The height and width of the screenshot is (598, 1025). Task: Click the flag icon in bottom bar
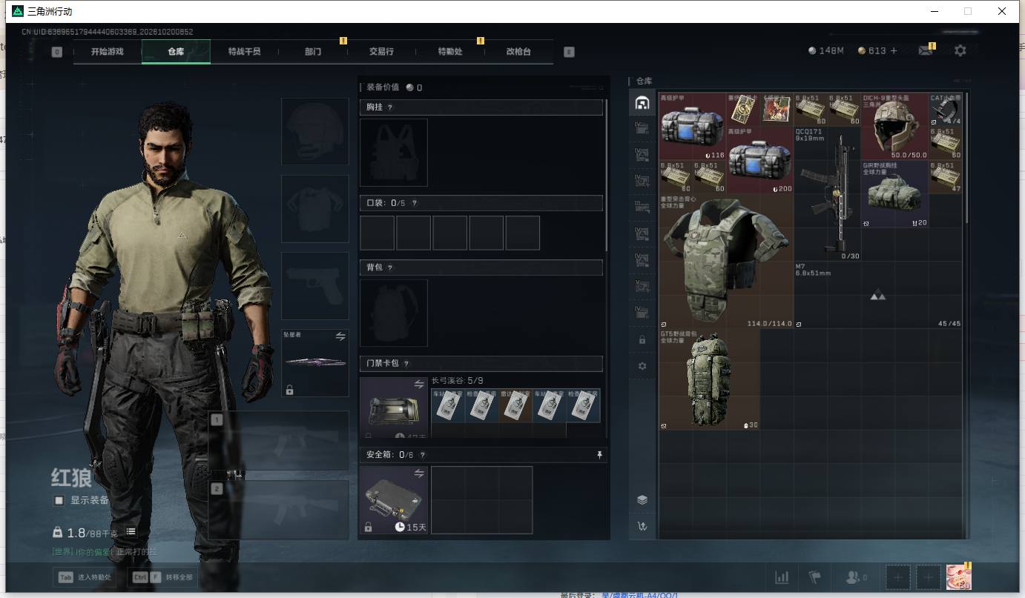coord(814,577)
